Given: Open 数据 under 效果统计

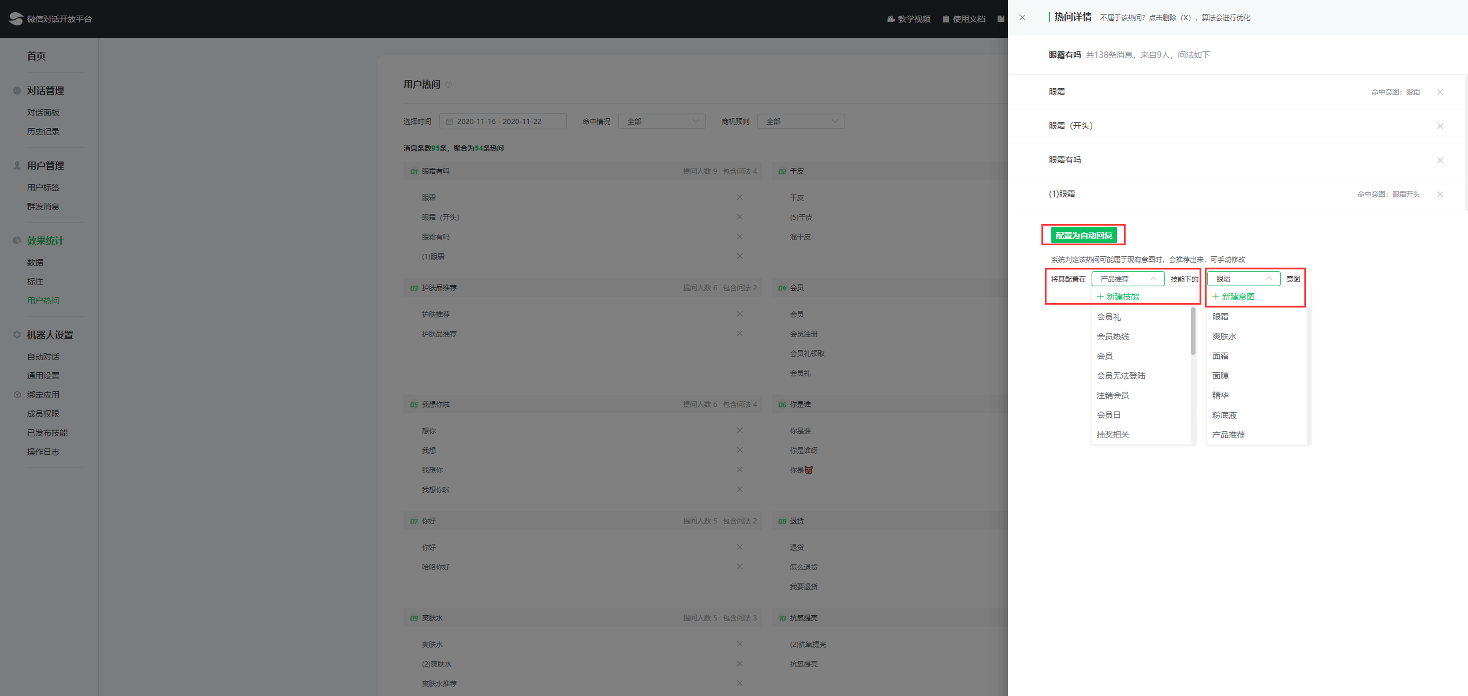Looking at the screenshot, I should (x=35, y=263).
